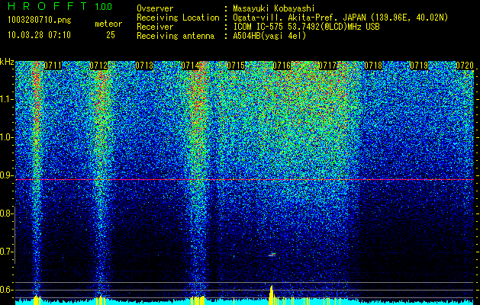Click the small red echo blip near 0.7 kHz
The width and height of the screenshot is (480, 305).
272,255
